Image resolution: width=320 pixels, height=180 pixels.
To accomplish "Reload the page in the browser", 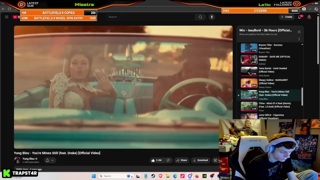I will pos(9,9).
